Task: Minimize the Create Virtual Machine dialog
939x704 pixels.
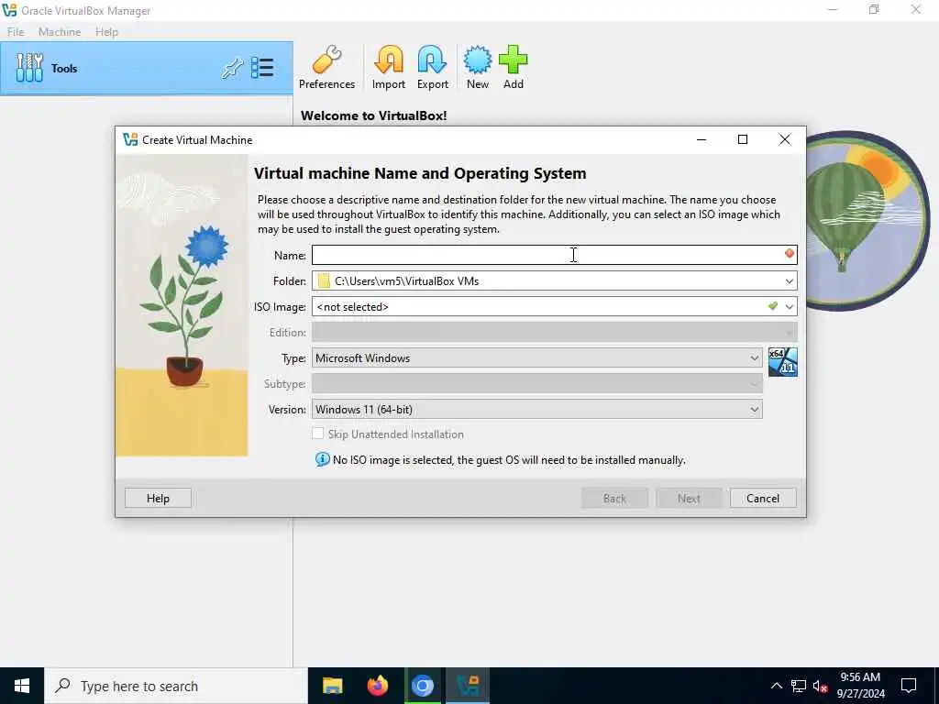Action: 701,139
